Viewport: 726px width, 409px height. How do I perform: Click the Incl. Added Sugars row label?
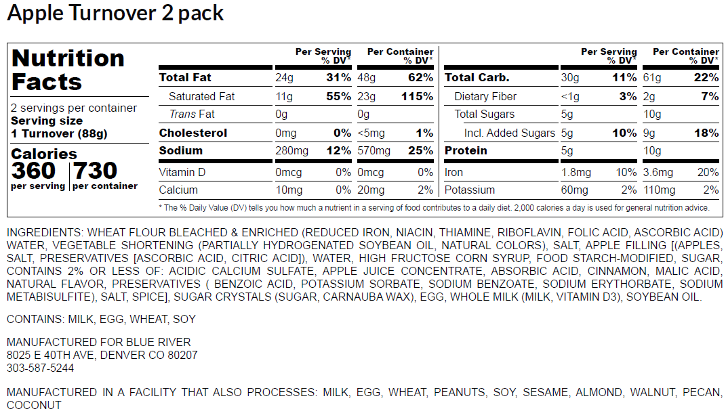pos(509,133)
